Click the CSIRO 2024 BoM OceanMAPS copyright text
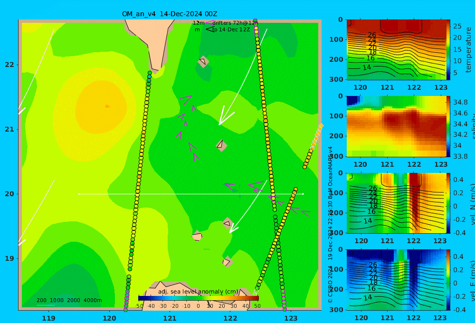The width and height of the screenshot is (475, 323). click(x=330, y=225)
